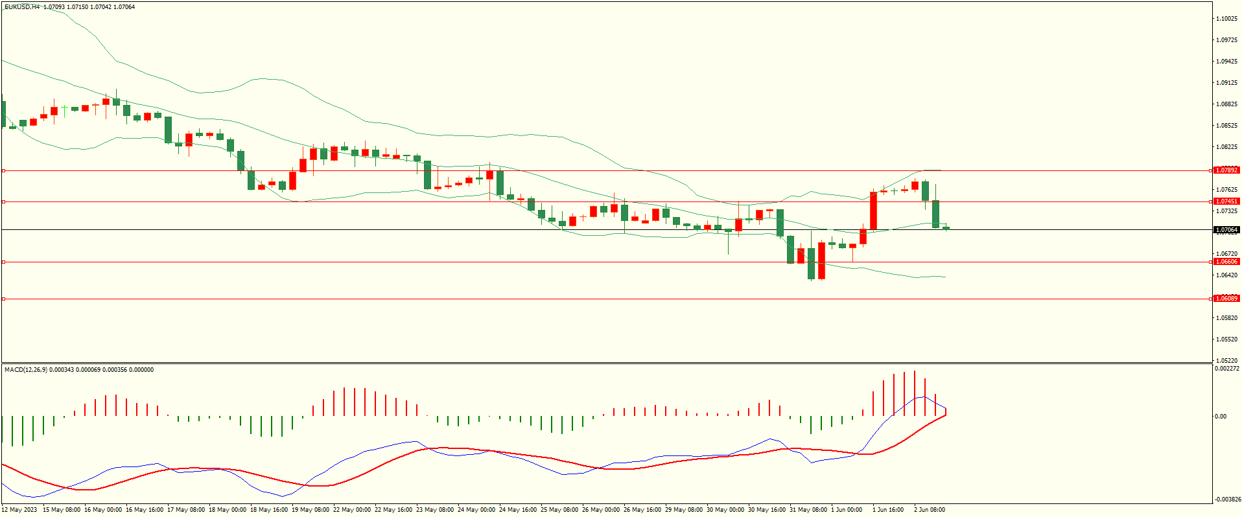Click the MACD scale value -0.003826
The image size is (1242, 517).
tap(1228, 500)
